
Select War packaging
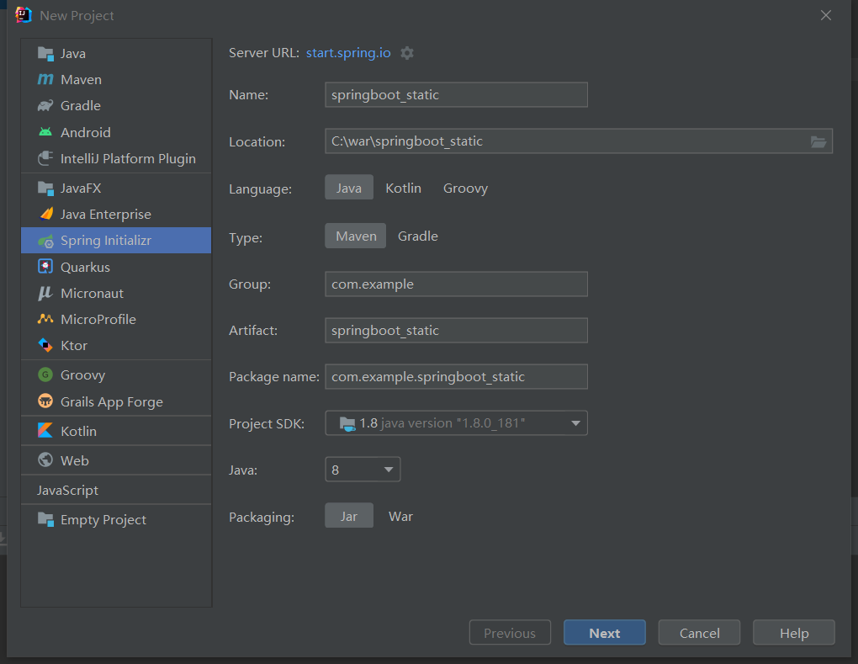[x=400, y=516]
